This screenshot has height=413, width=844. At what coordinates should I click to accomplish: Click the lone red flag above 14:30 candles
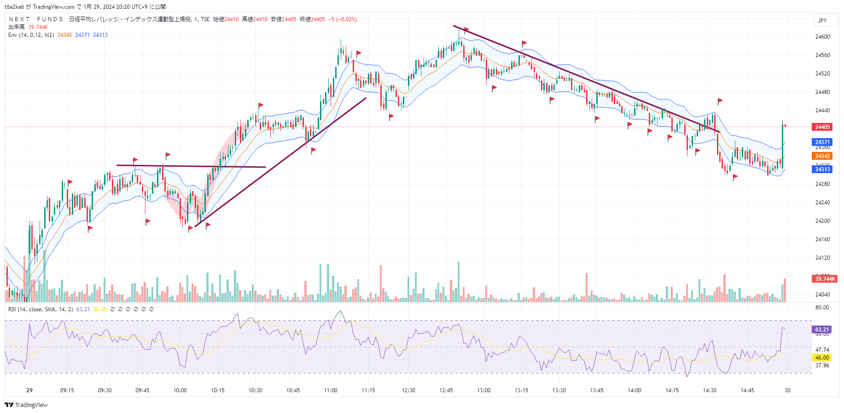tap(720, 100)
